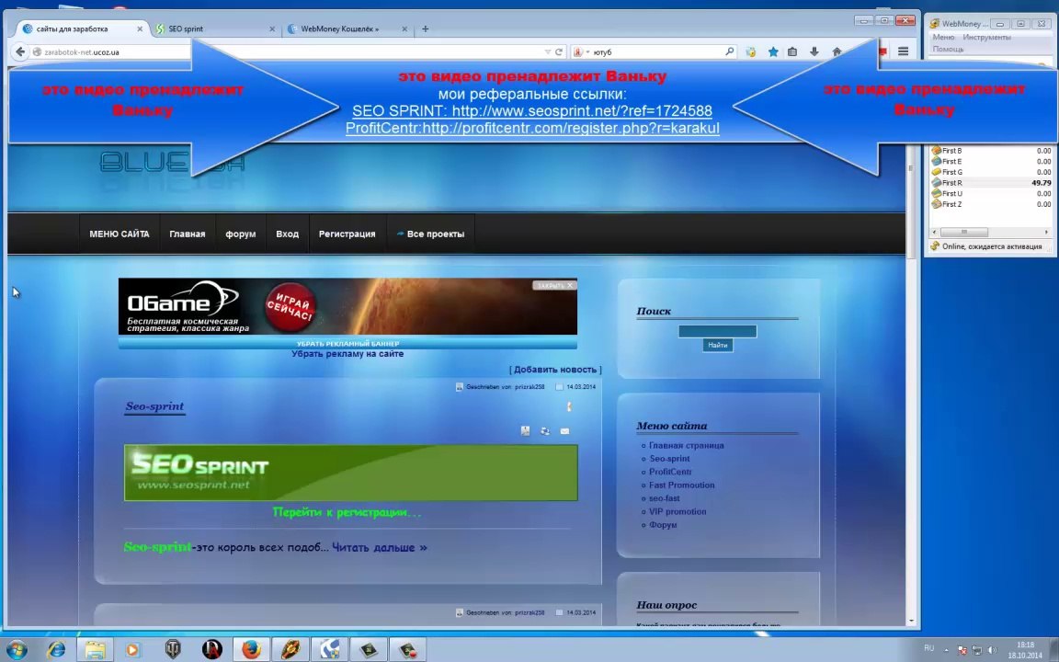Reload page with the refresh icon
This screenshot has height=662, width=1059.
point(559,52)
